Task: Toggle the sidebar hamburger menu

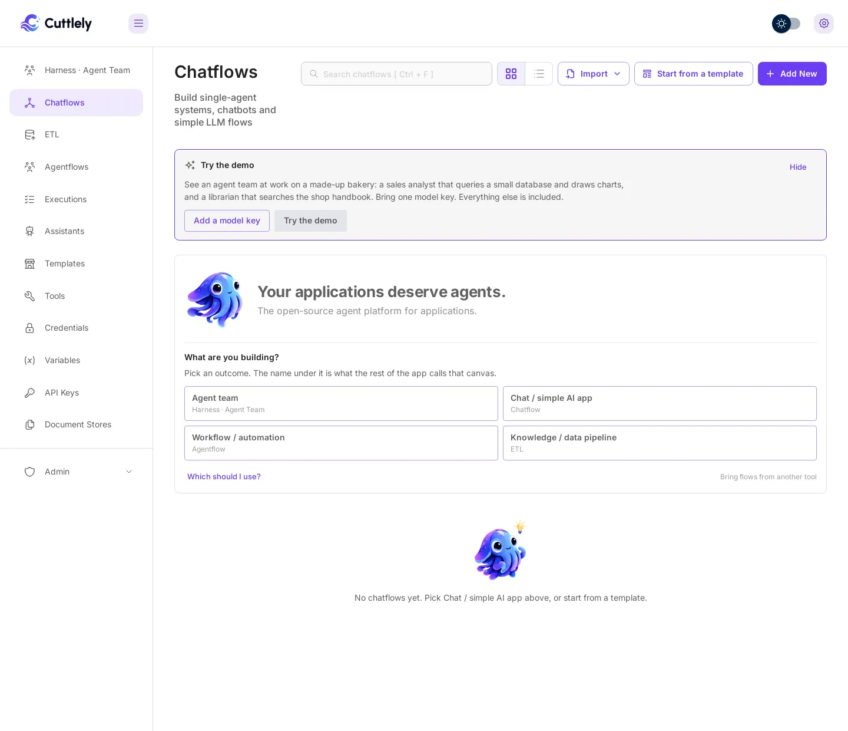Action: [x=138, y=24]
